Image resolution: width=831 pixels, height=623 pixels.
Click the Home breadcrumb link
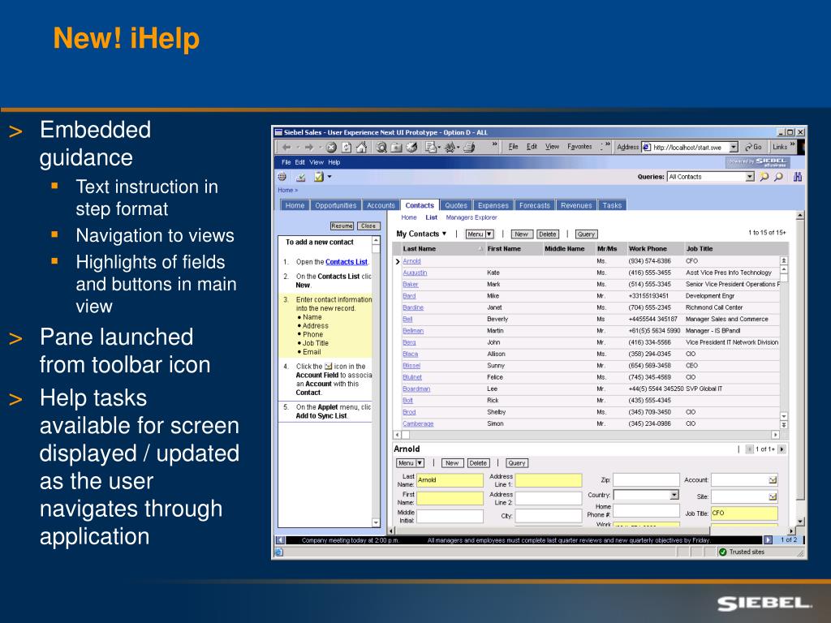click(286, 190)
